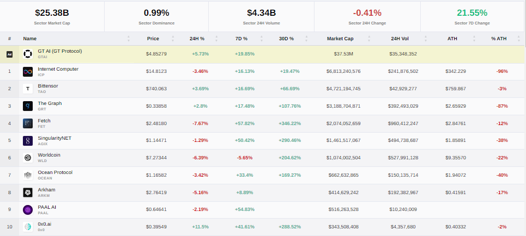
Task: Click the Internet Computer infinity logo
Action: click(28, 71)
